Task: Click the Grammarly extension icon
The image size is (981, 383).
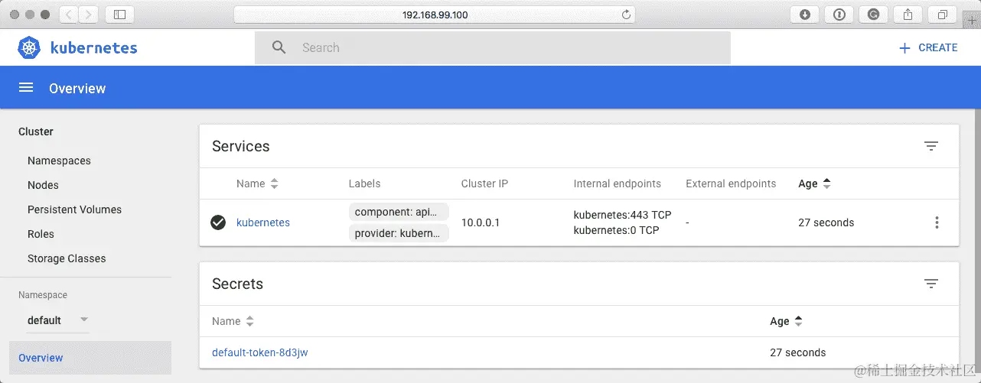Action: [x=874, y=14]
